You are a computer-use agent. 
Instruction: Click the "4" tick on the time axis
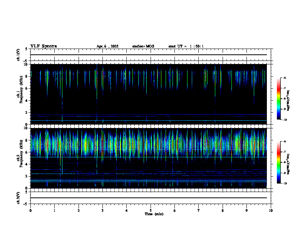pos(127,211)
